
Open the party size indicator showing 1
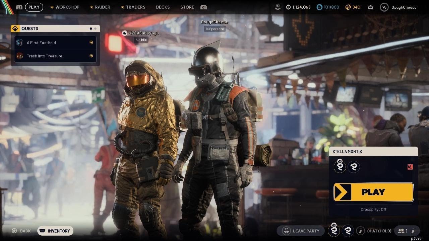pyautogui.click(x=407, y=231)
